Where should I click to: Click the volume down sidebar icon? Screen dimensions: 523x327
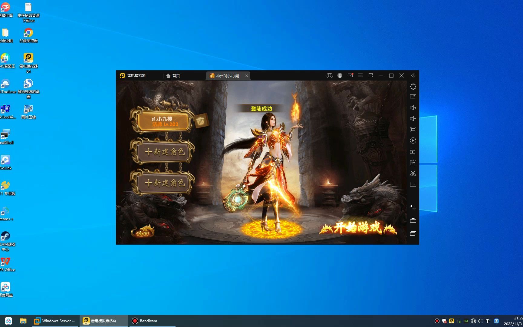[x=413, y=119]
